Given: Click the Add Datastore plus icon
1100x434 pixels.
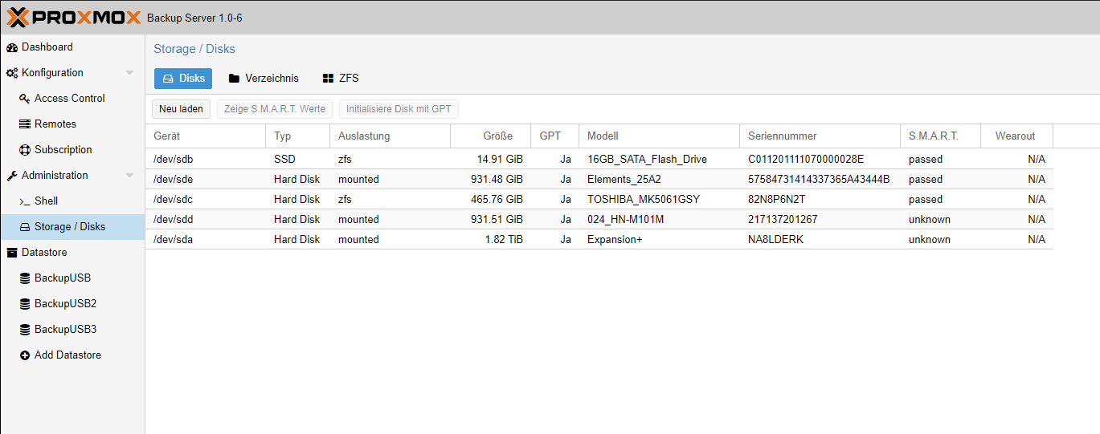Looking at the screenshot, I should coord(25,355).
